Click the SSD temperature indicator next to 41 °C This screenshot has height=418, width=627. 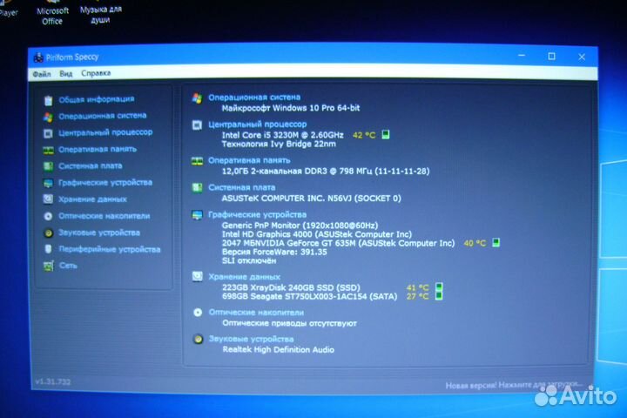coord(439,287)
